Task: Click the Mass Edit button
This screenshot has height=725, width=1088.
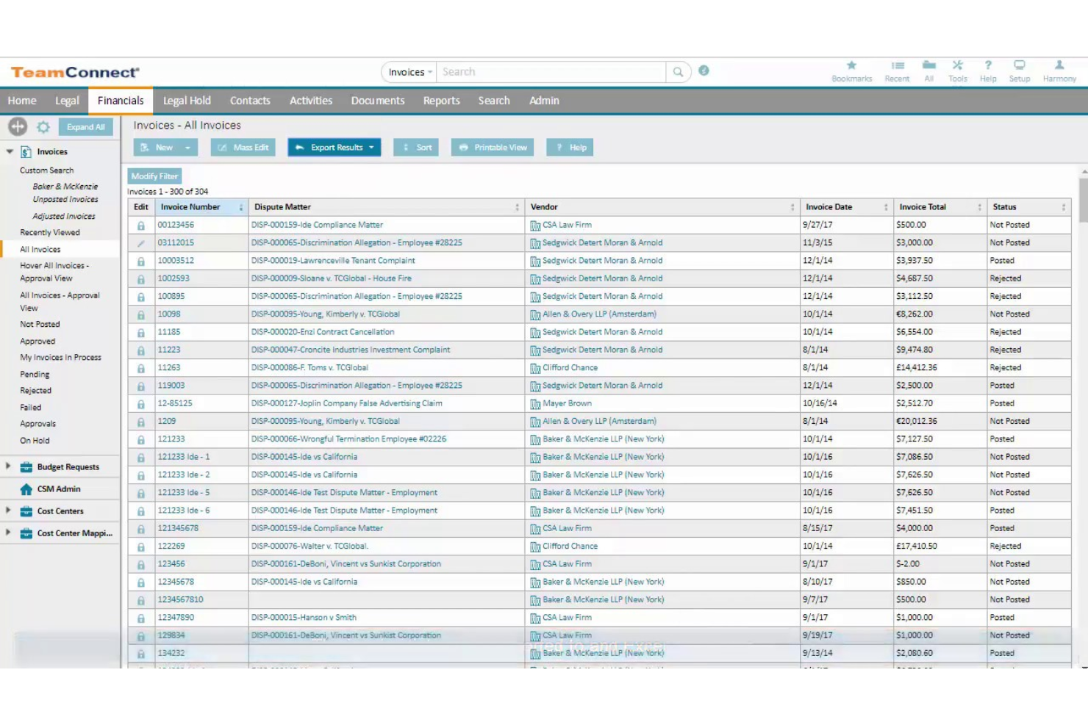Action: click(243, 148)
